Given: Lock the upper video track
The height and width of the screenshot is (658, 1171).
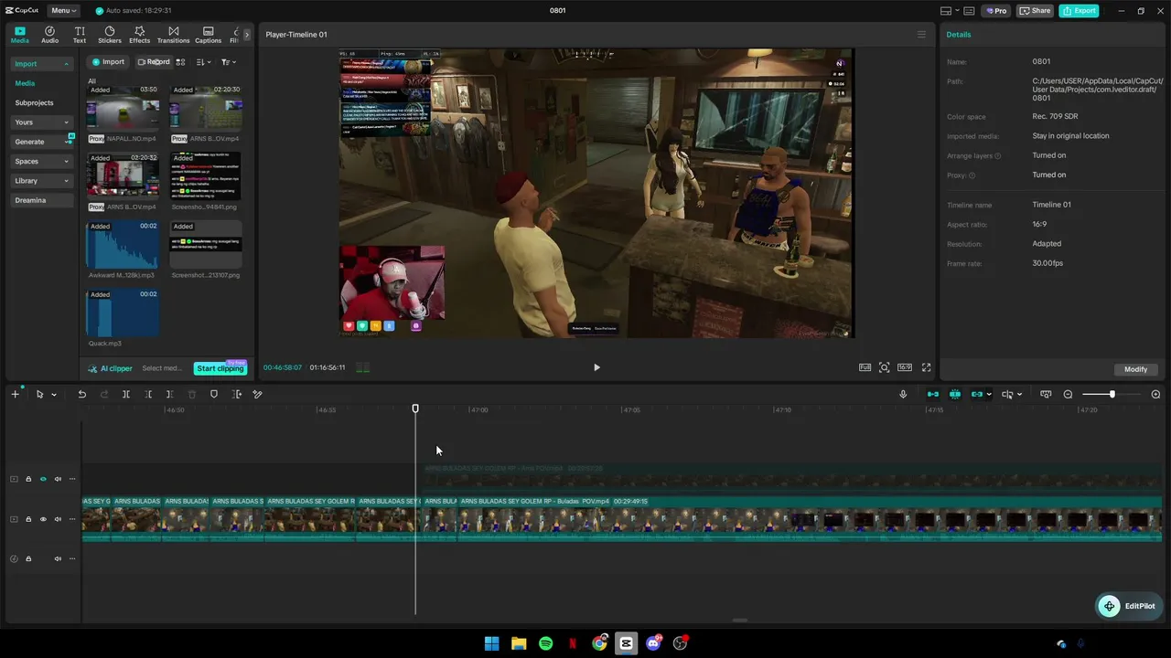Looking at the screenshot, I should (28, 479).
